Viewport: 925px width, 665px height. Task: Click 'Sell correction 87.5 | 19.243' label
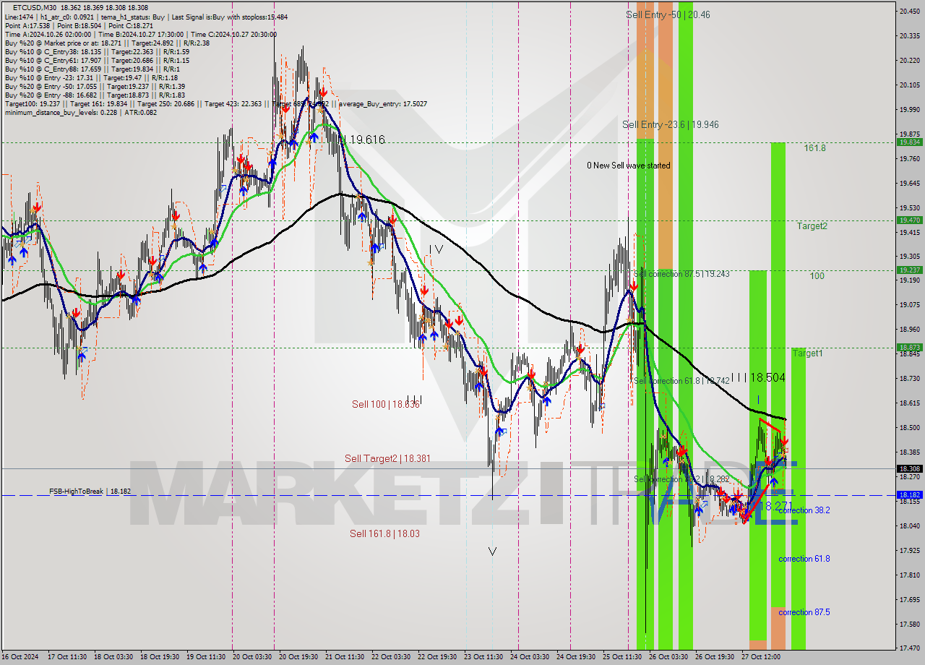pos(681,274)
